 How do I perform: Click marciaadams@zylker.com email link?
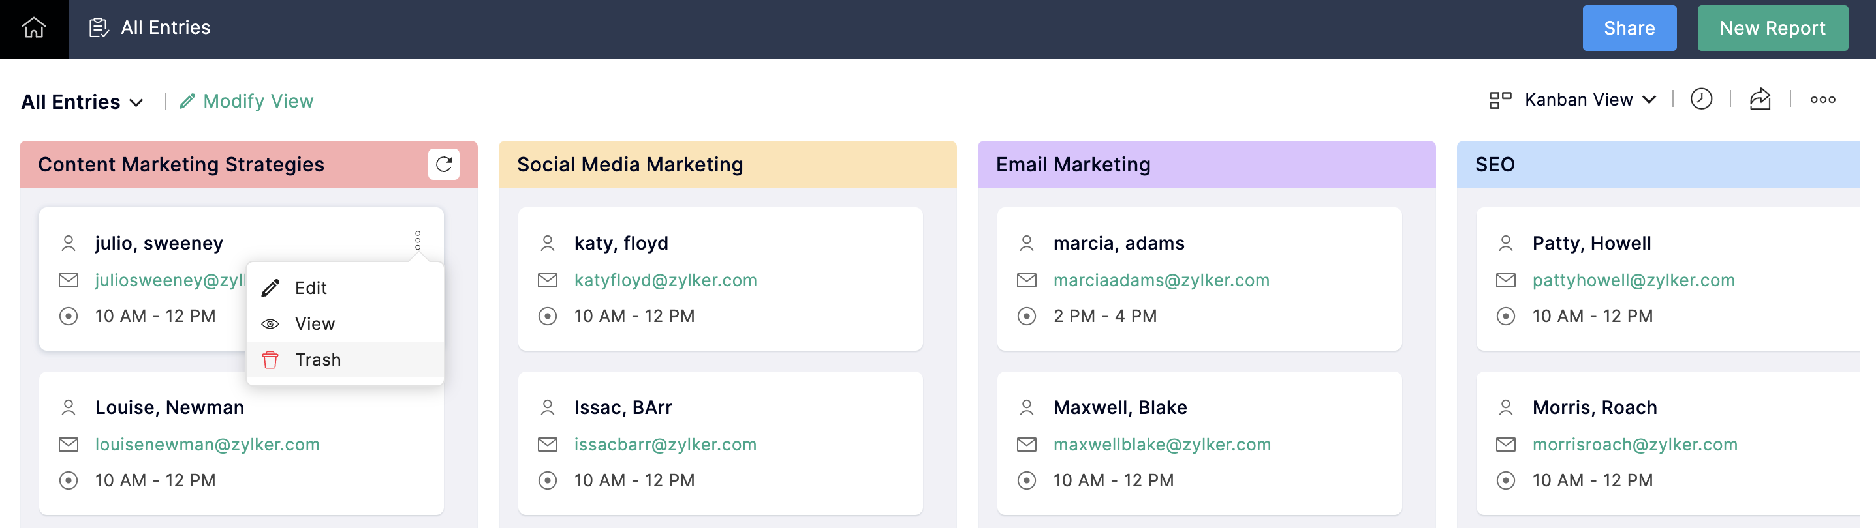[x=1161, y=280]
